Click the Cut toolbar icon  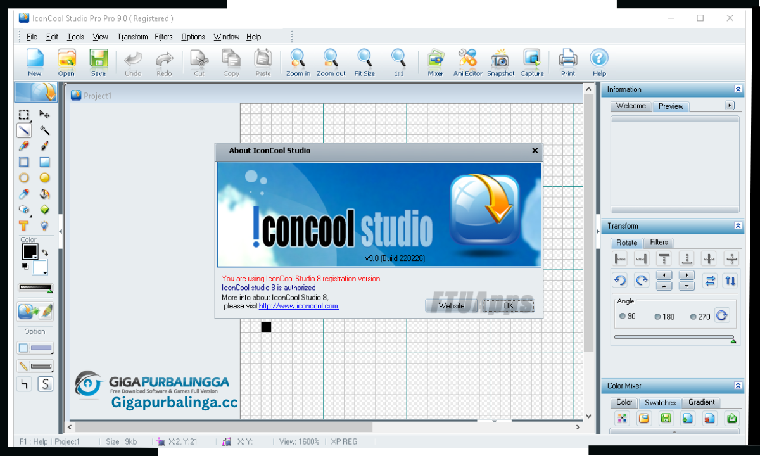[x=199, y=62]
